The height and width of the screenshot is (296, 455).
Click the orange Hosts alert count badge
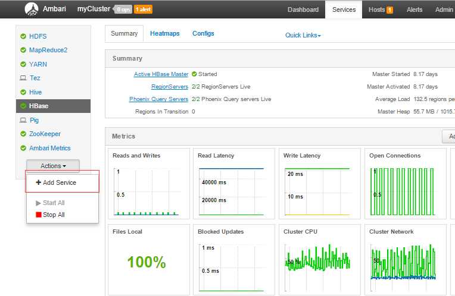coord(389,10)
